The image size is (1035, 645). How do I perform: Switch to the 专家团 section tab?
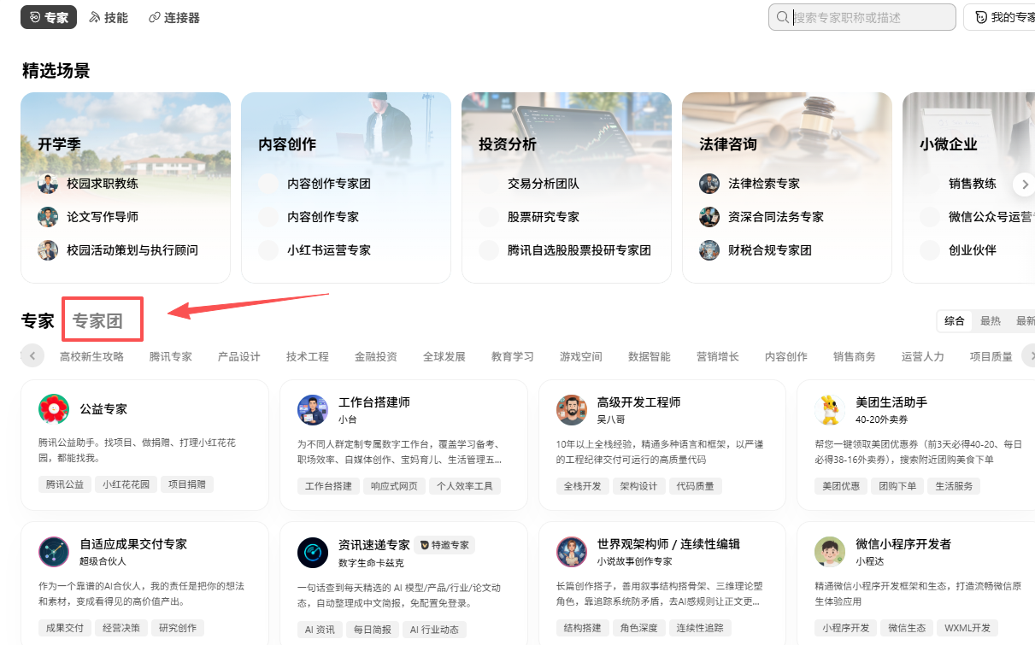(97, 321)
